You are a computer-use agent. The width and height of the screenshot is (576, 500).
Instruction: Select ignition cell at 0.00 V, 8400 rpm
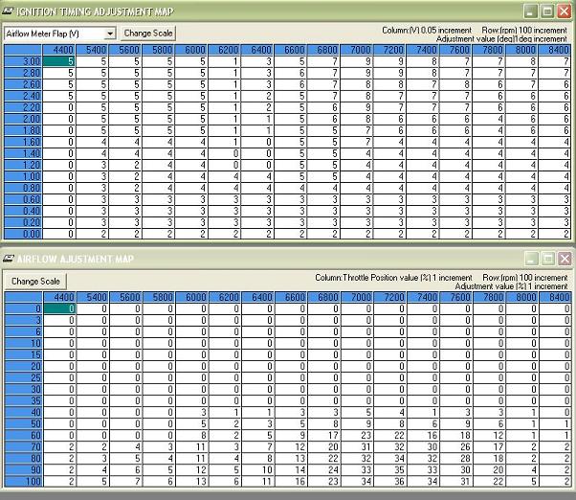pyautogui.click(x=555, y=234)
